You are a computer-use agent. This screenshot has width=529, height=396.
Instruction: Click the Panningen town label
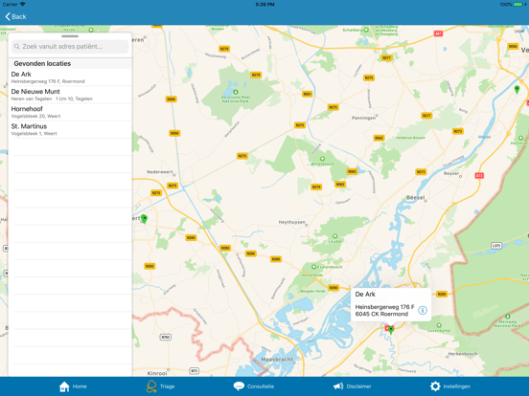(x=363, y=118)
